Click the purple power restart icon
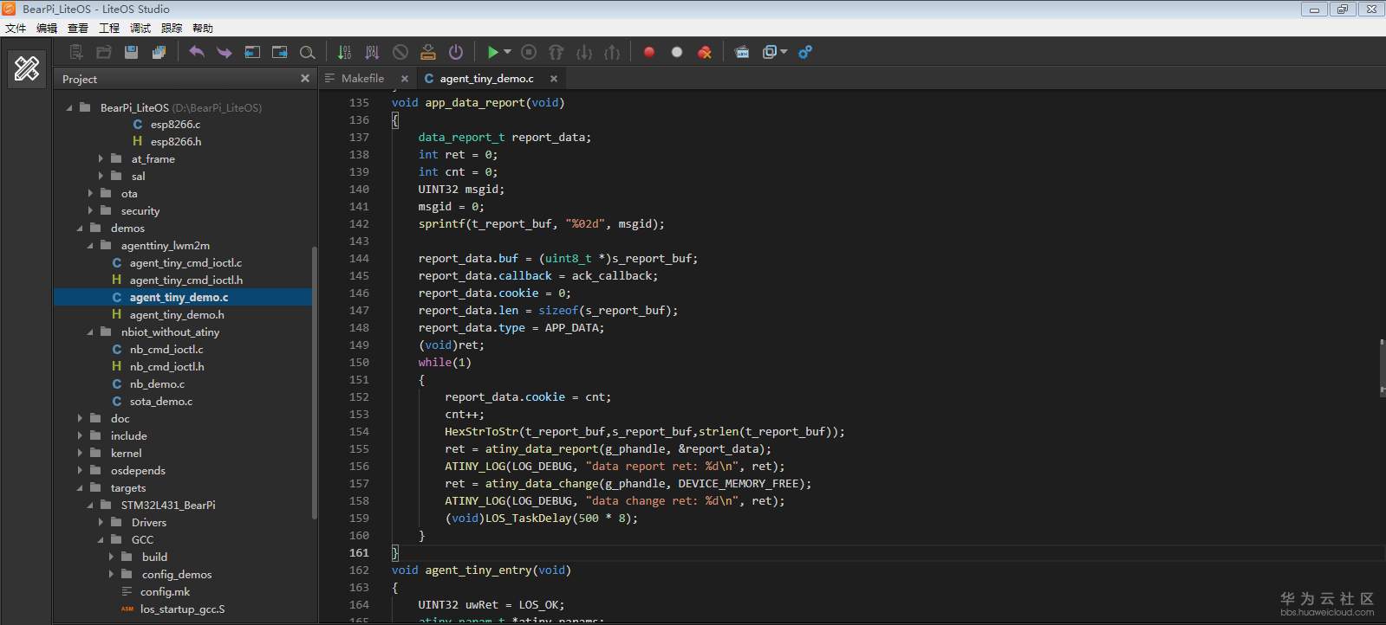Image resolution: width=1386 pixels, height=625 pixels. coord(456,52)
